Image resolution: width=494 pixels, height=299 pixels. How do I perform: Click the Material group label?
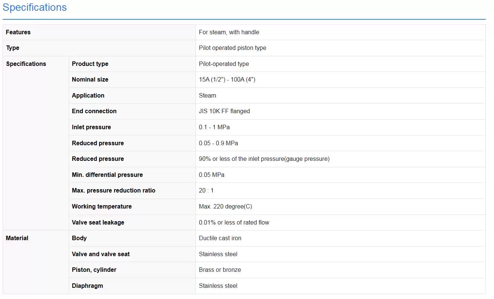pyautogui.click(x=17, y=238)
